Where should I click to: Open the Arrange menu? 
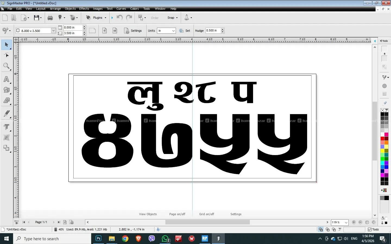[x=55, y=9]
